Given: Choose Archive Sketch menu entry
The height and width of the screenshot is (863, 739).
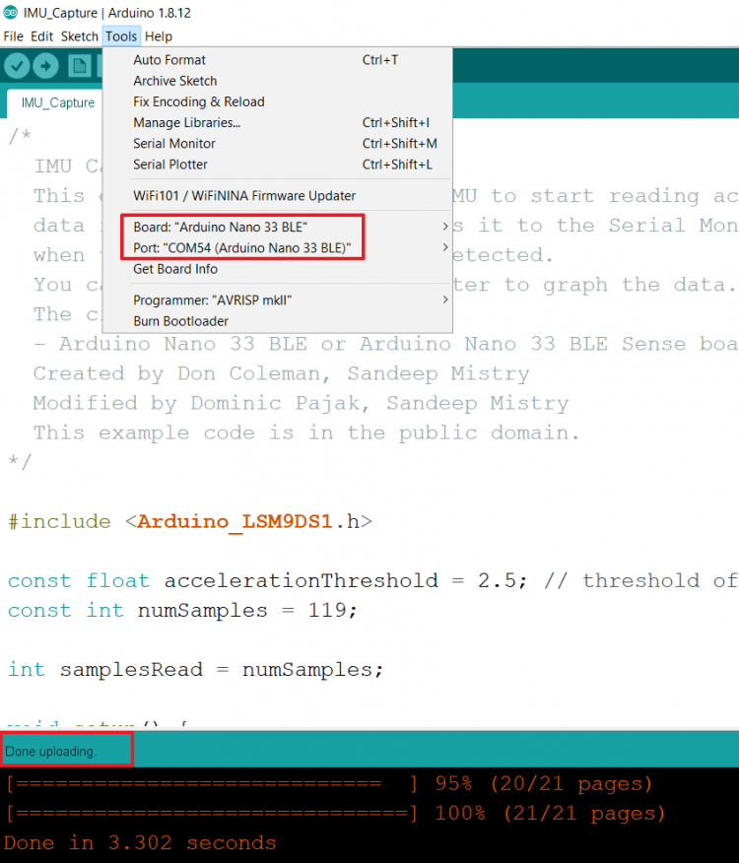Looking at the screenshot, I should click(278, 81).
